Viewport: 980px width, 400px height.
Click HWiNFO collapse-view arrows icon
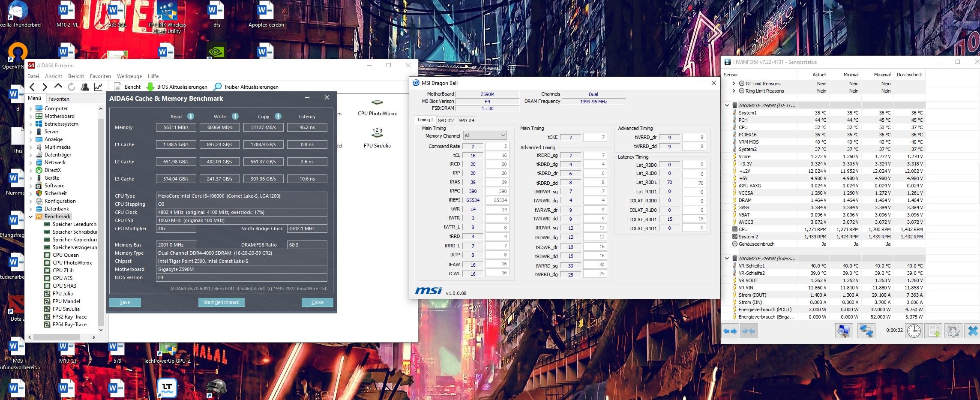click(x=749, y=331)
